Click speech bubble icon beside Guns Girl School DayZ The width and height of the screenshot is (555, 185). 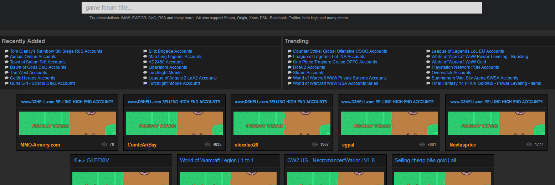7,83
